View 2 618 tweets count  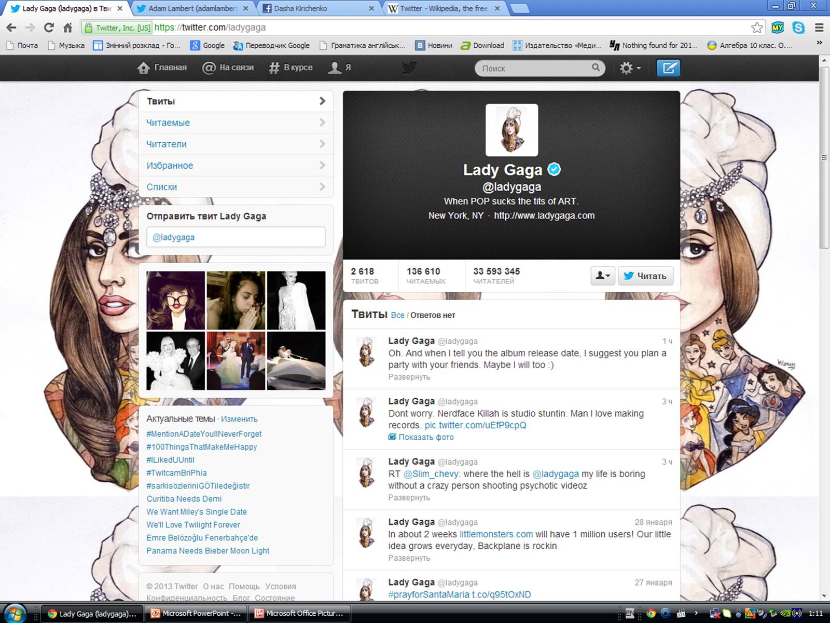coord(365,276)
